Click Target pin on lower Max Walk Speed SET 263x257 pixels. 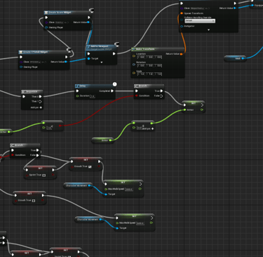(x=117, y=228)
